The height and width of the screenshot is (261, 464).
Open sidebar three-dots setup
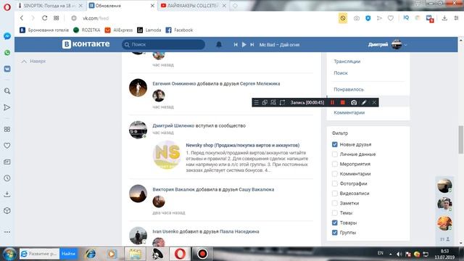[x=7, y=232]
